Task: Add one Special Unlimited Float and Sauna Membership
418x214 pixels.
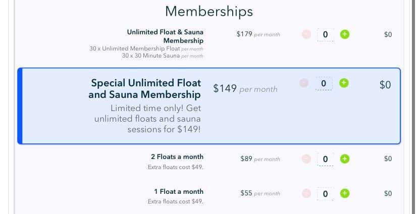Action: tap(344, 83)
